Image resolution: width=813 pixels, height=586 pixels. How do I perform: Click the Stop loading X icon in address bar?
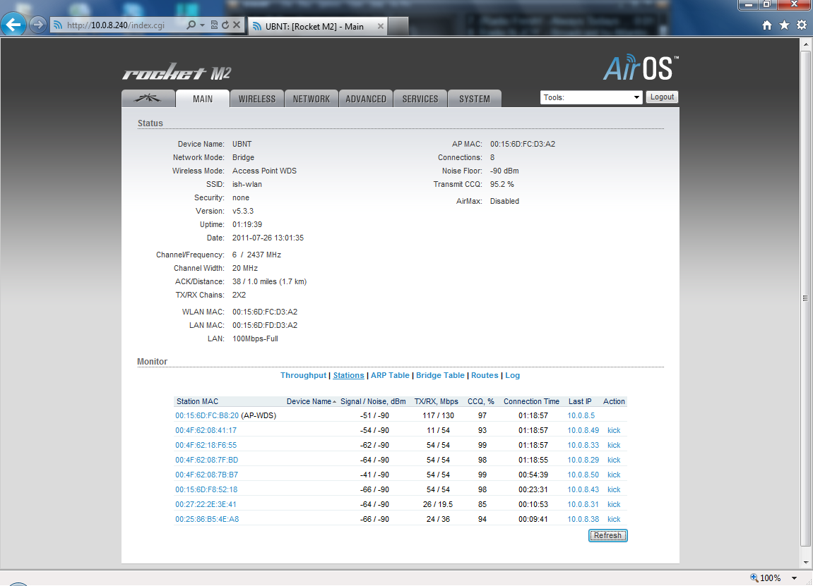click(x=237, y=25)
